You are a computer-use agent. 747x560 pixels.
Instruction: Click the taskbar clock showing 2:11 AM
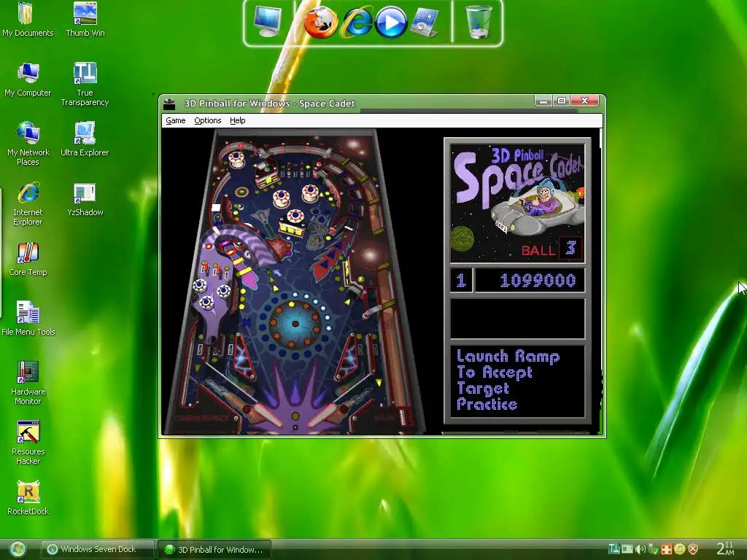pyautogui.click(x=724, y=548)
